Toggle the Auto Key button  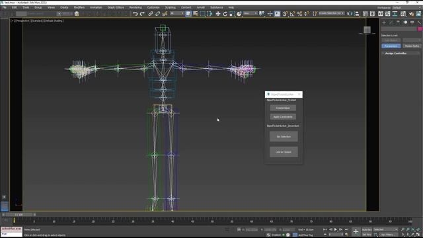367,229
